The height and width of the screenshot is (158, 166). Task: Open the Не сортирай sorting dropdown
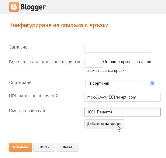point(120,83)
